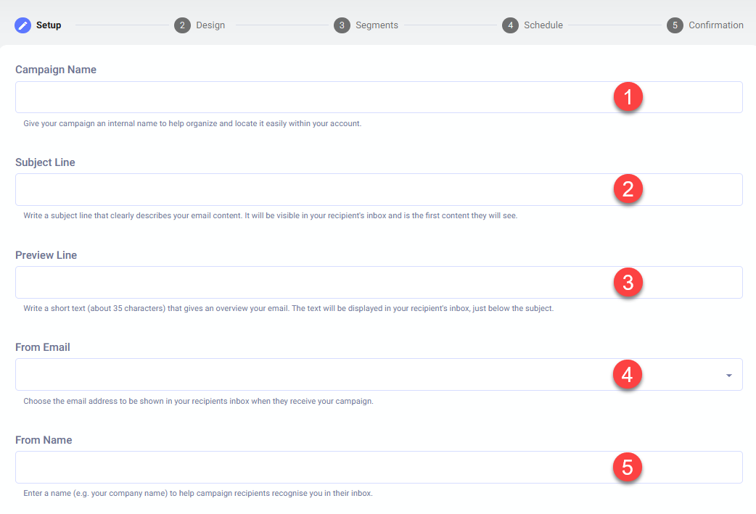Viewport: 756px width, 514px height.
Task: Jump to the Confirmation step label
Action: coord(715,25)
